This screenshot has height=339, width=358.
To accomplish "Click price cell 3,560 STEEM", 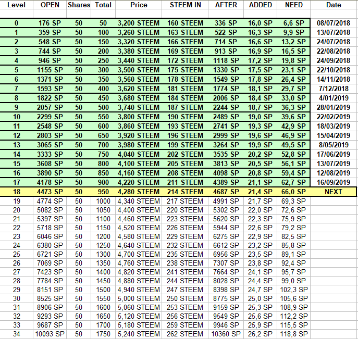I will (x=139, y=79).
